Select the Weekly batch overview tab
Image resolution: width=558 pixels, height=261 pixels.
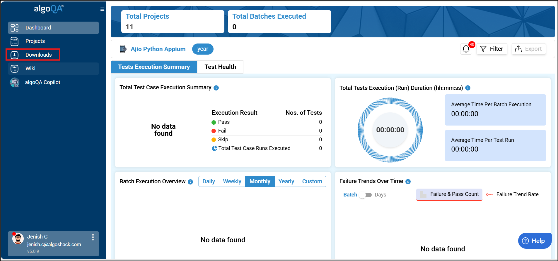pos(232,182)
